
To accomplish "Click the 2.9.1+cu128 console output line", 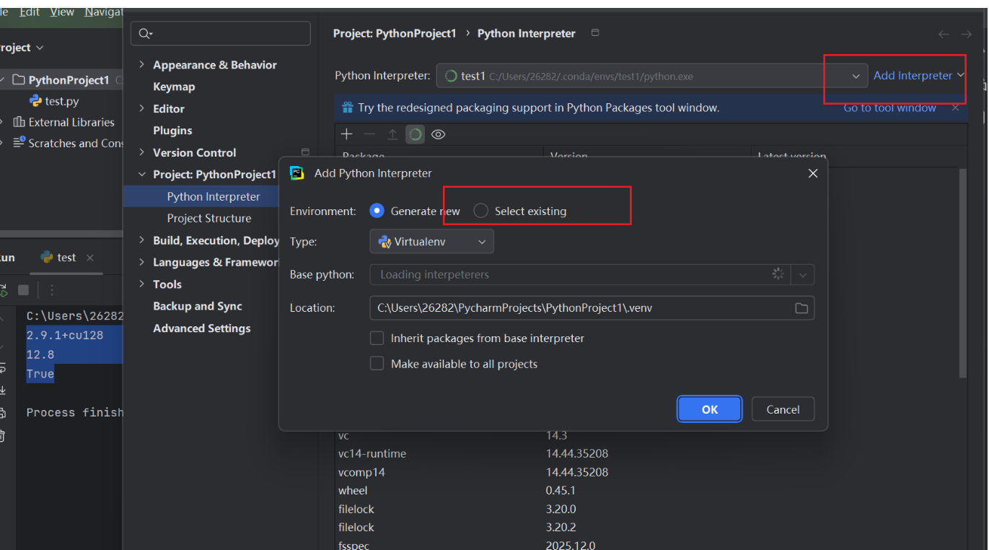I will pyautogui.click(x=65, y=335).
